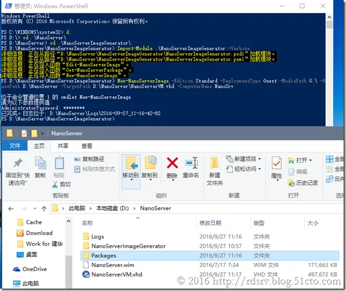Click the New folder icon

tap(214, 163)
